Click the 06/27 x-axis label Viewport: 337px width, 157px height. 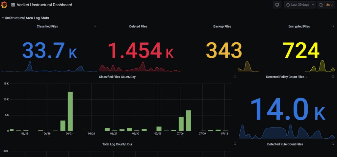coord(114,134)
